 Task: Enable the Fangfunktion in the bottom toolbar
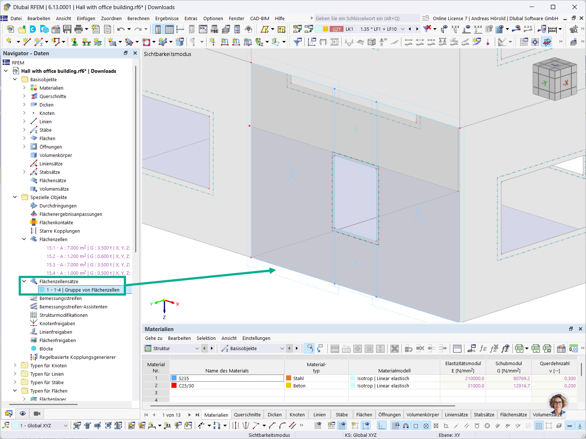405,425
